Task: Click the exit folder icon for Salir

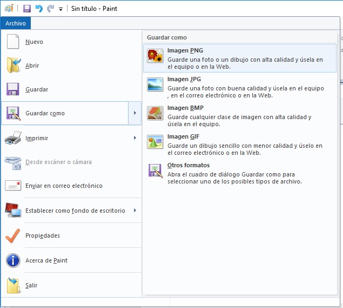Action: [14, 285]
